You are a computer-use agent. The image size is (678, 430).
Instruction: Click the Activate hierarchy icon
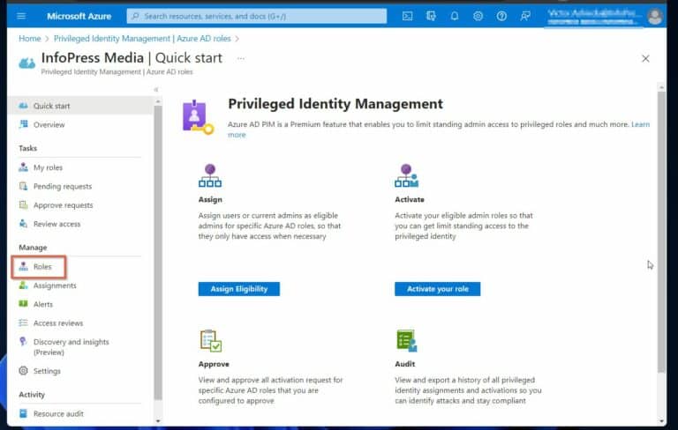click(x=406, y=175)
